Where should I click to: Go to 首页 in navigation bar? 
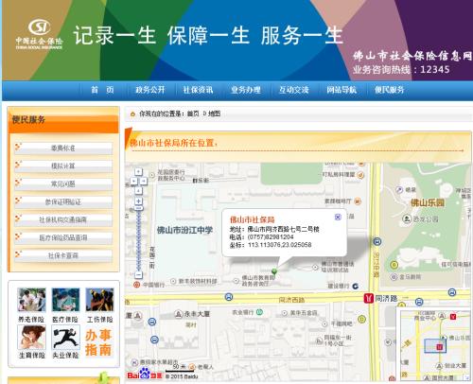coord(102,90)
